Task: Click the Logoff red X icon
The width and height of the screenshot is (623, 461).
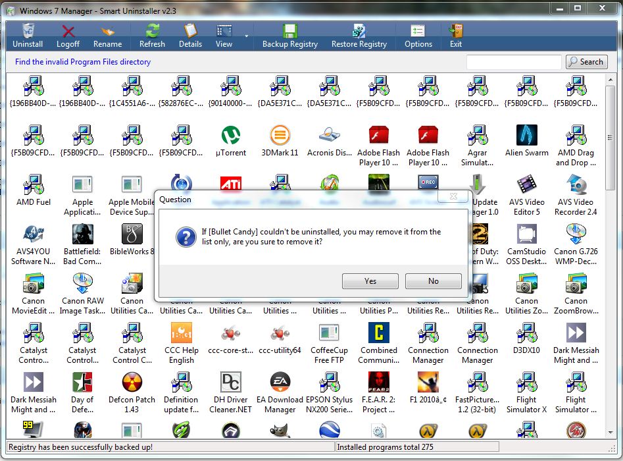Action: click(68, 31)
